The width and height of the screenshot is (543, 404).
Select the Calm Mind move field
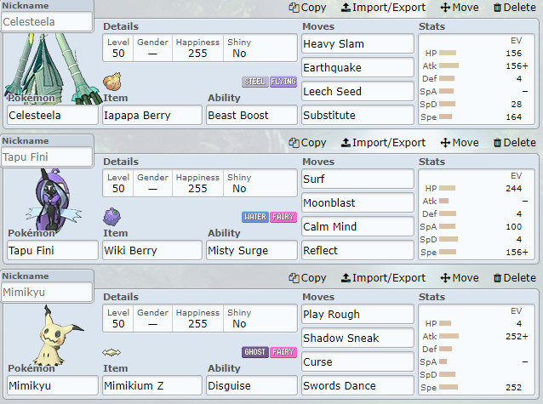click(357, 227)
